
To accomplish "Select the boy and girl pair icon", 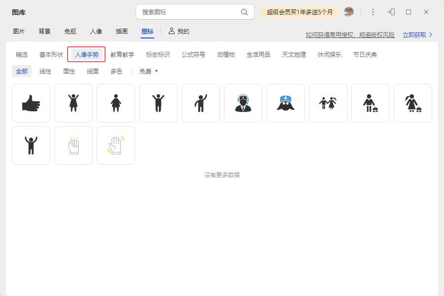I will click(x=328, y=103).
